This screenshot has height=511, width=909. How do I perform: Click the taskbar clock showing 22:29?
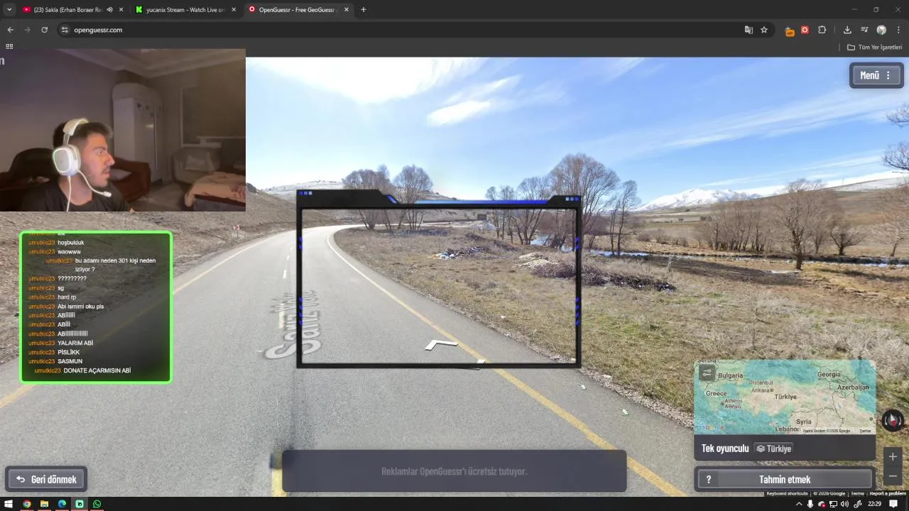(874, 504)
